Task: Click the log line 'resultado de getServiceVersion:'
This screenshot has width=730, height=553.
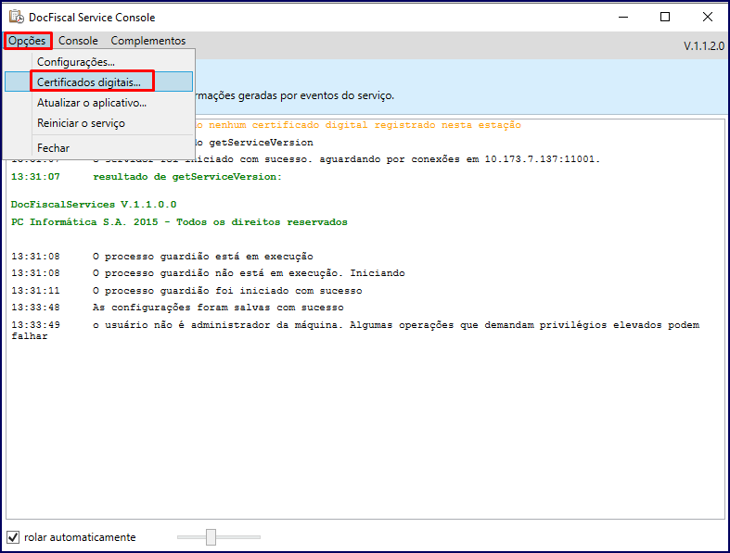Action: pos(187,177)
